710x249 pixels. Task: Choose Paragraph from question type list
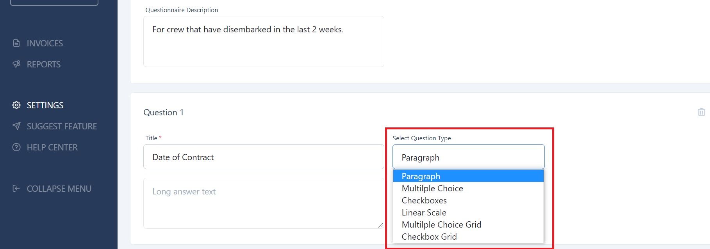(468, 176)
